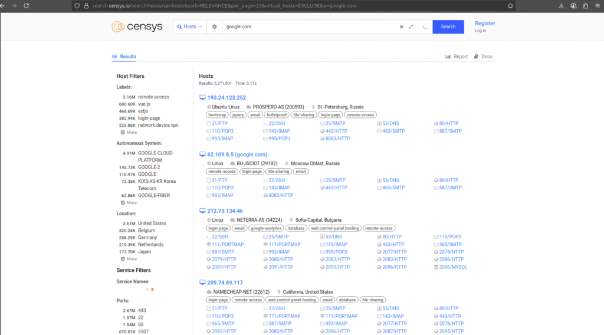Screen dimensions: 604x335
Task: Switch to the Results tab
Action: tap(124, 57)
